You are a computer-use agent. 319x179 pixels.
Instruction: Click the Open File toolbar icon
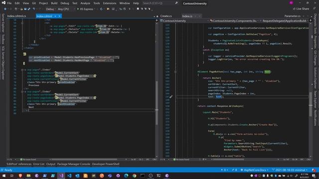pos(21,9)
